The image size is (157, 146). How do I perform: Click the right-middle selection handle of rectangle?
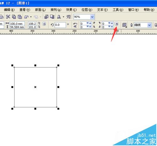point(58,87)
